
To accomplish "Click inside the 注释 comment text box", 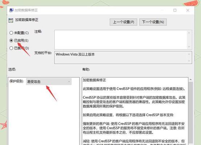I will (x=121, y=40).
